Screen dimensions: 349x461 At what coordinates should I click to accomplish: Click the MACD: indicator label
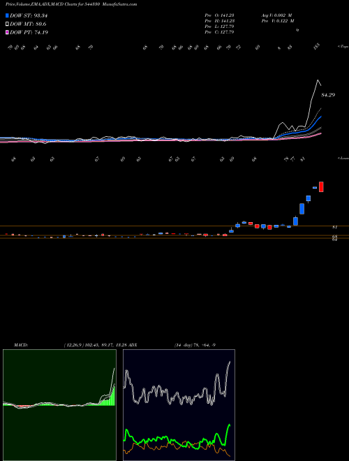[21, 345]
